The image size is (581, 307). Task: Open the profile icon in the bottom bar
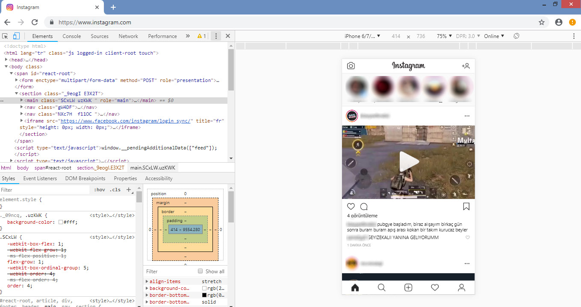462,288
